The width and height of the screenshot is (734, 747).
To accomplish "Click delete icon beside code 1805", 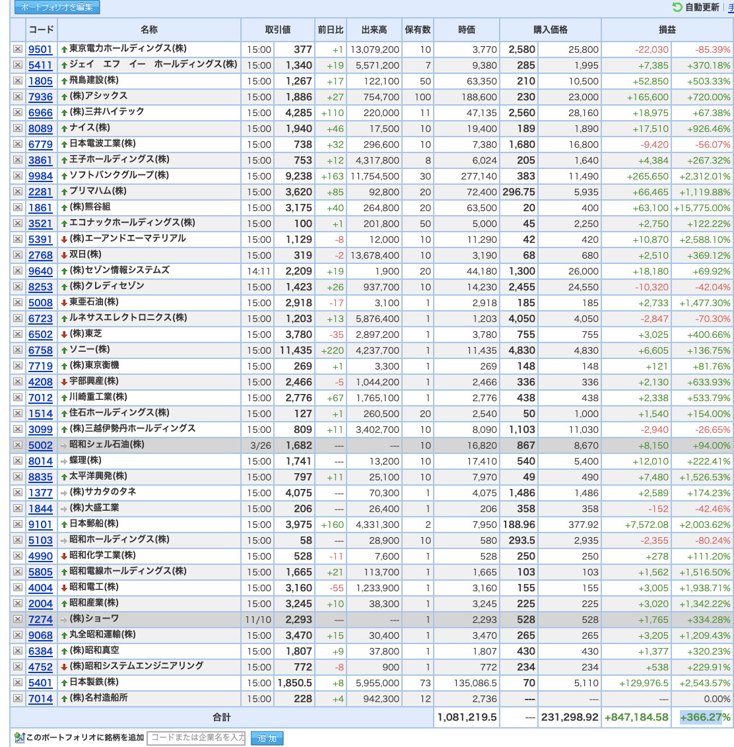I will tap(18, 81).
